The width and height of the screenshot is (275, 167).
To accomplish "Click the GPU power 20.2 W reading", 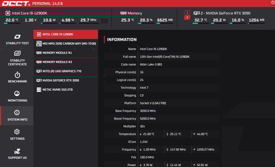I will (219, 20).
